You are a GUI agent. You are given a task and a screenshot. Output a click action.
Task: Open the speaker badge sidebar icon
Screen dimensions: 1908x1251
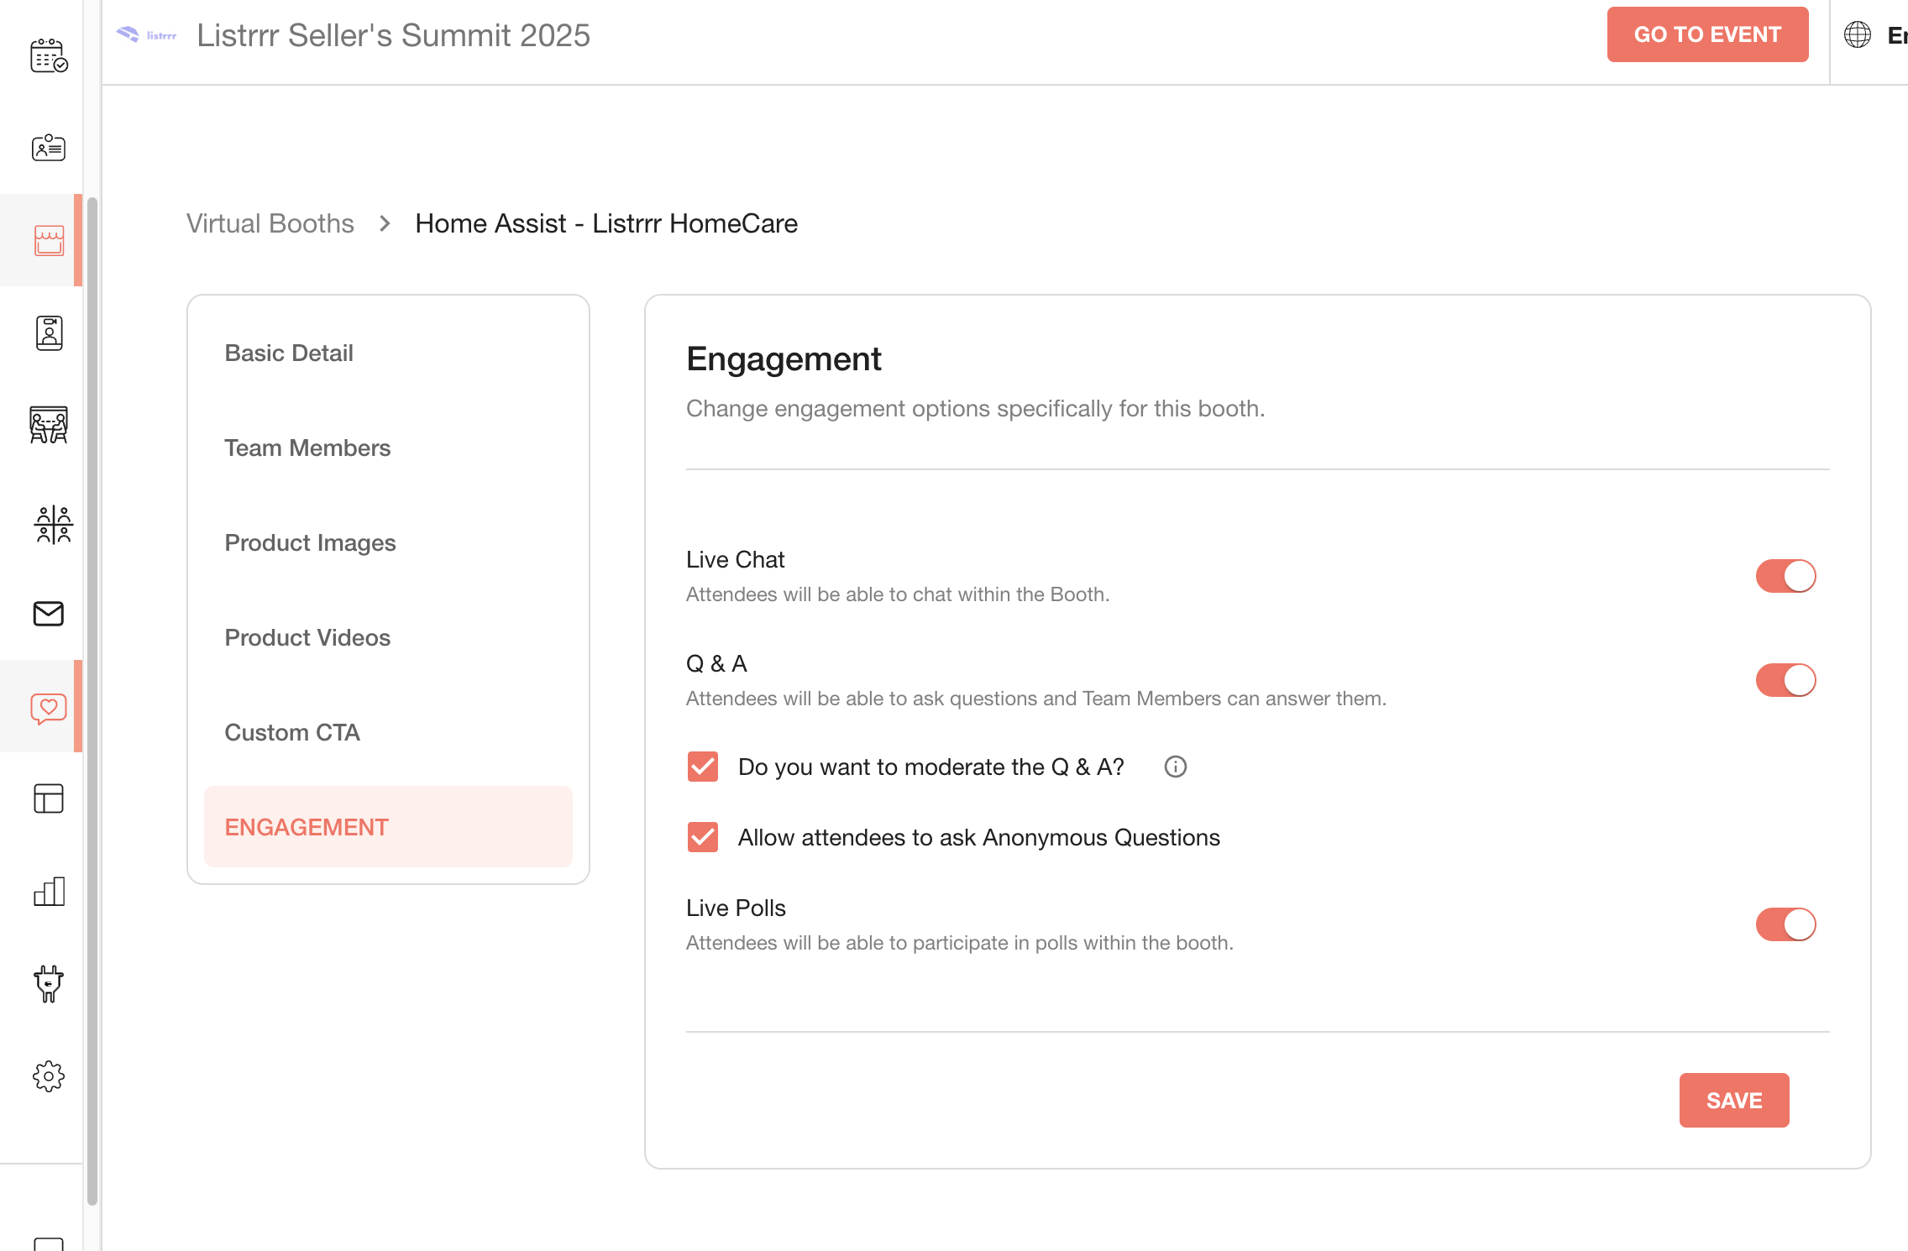coord(49,333)
